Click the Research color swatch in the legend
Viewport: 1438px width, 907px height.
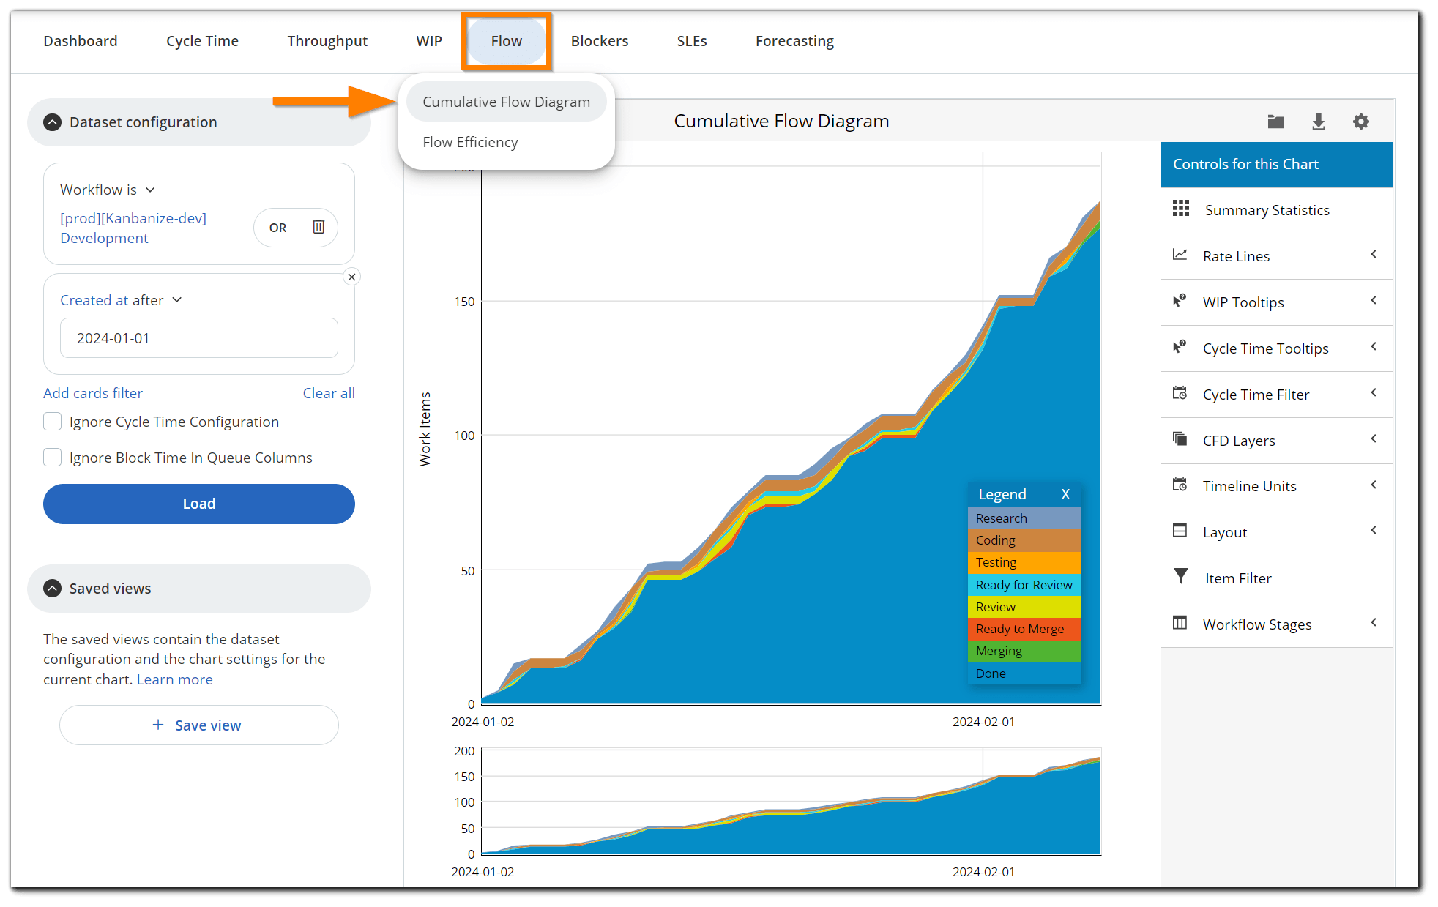[x=1023, y=518]
